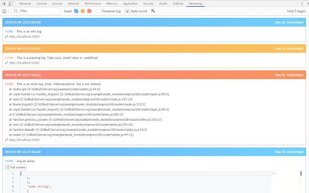Click the array log header timestamp 15:37:18.628
Screen dimensions: 309x193
pos(23,152)
